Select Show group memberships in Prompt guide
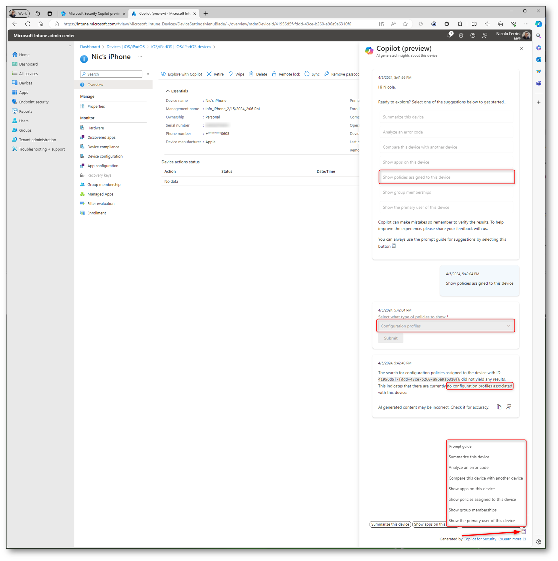The height and width of the screenshot is (561, 558). (472, 510)
